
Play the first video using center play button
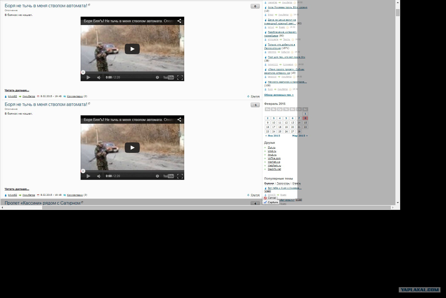point(132,49)
